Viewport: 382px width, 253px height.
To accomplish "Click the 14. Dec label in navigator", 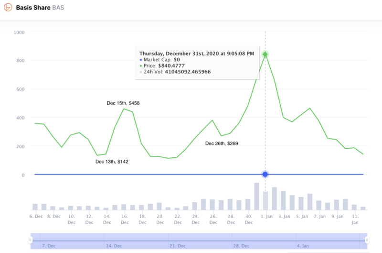I will pyautogui.click(x=114, y=246).
